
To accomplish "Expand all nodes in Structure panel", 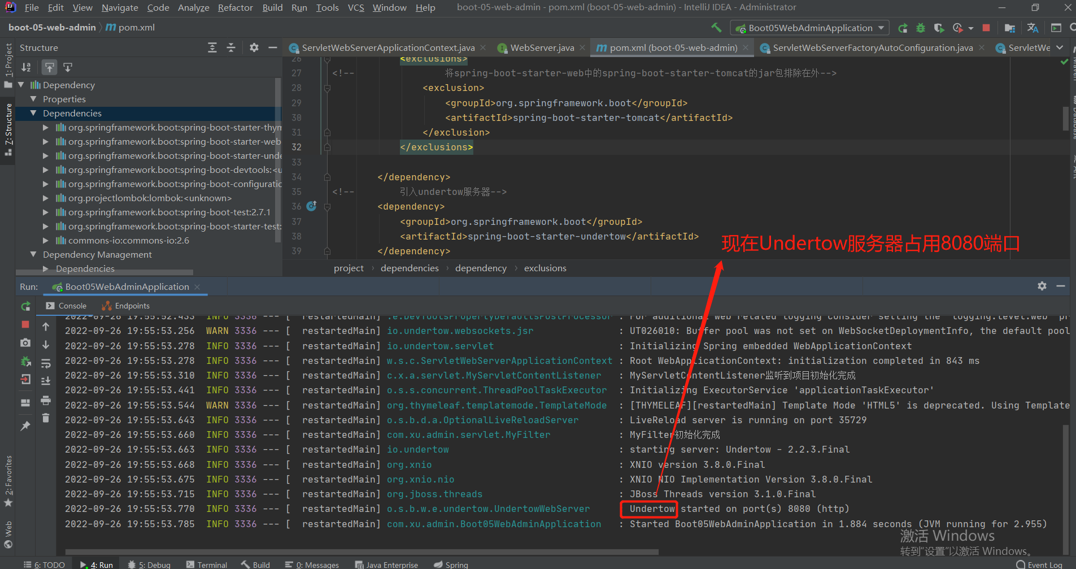I will (212, 47).
